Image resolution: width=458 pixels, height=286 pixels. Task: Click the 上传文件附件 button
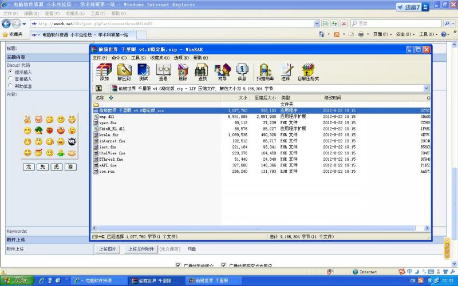pyautogui.click(x=141, y=249)
